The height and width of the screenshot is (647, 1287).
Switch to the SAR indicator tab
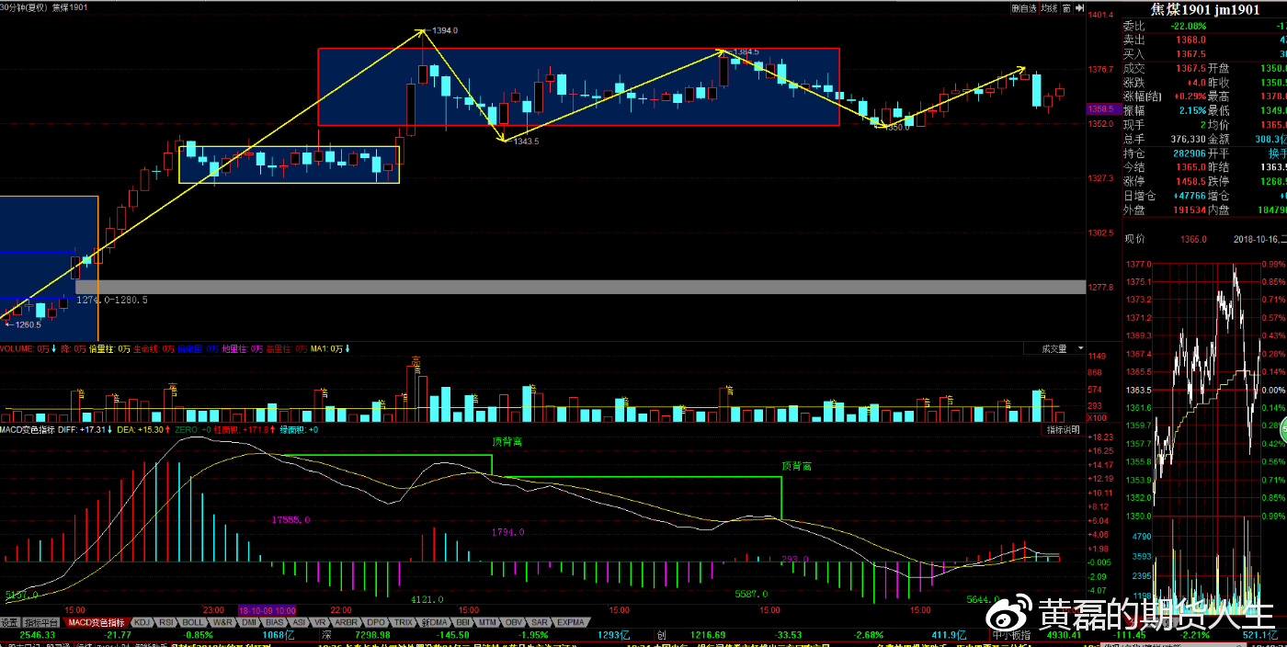click(540, 622)
